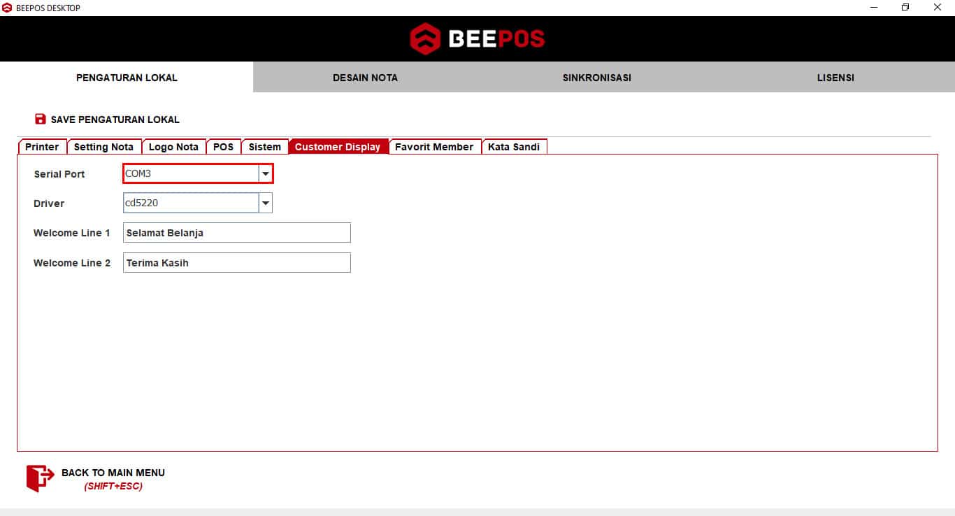Restore down the BEEPOS window
This screenshot has width=955, height=516.
click(x=905, y=8)
